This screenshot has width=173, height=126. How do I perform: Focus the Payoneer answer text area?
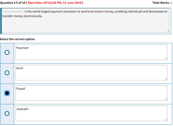pos(91,52)
